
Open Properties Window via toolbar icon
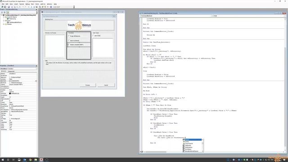(x=42, y=7)
